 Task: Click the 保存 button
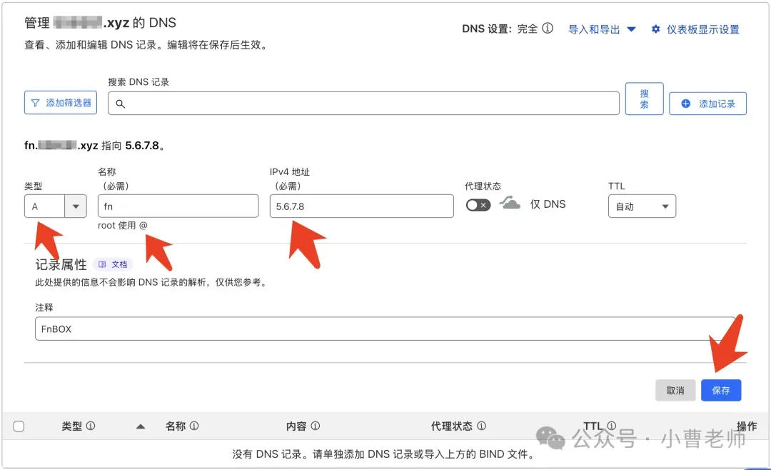[720, 390]
